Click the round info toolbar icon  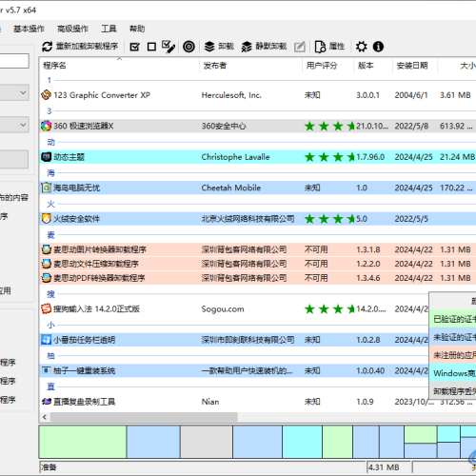point(378,47)
